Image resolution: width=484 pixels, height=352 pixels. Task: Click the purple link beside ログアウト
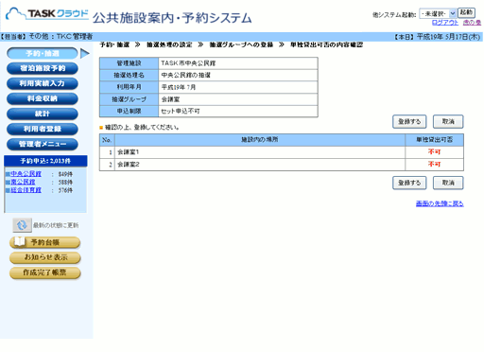472,23
